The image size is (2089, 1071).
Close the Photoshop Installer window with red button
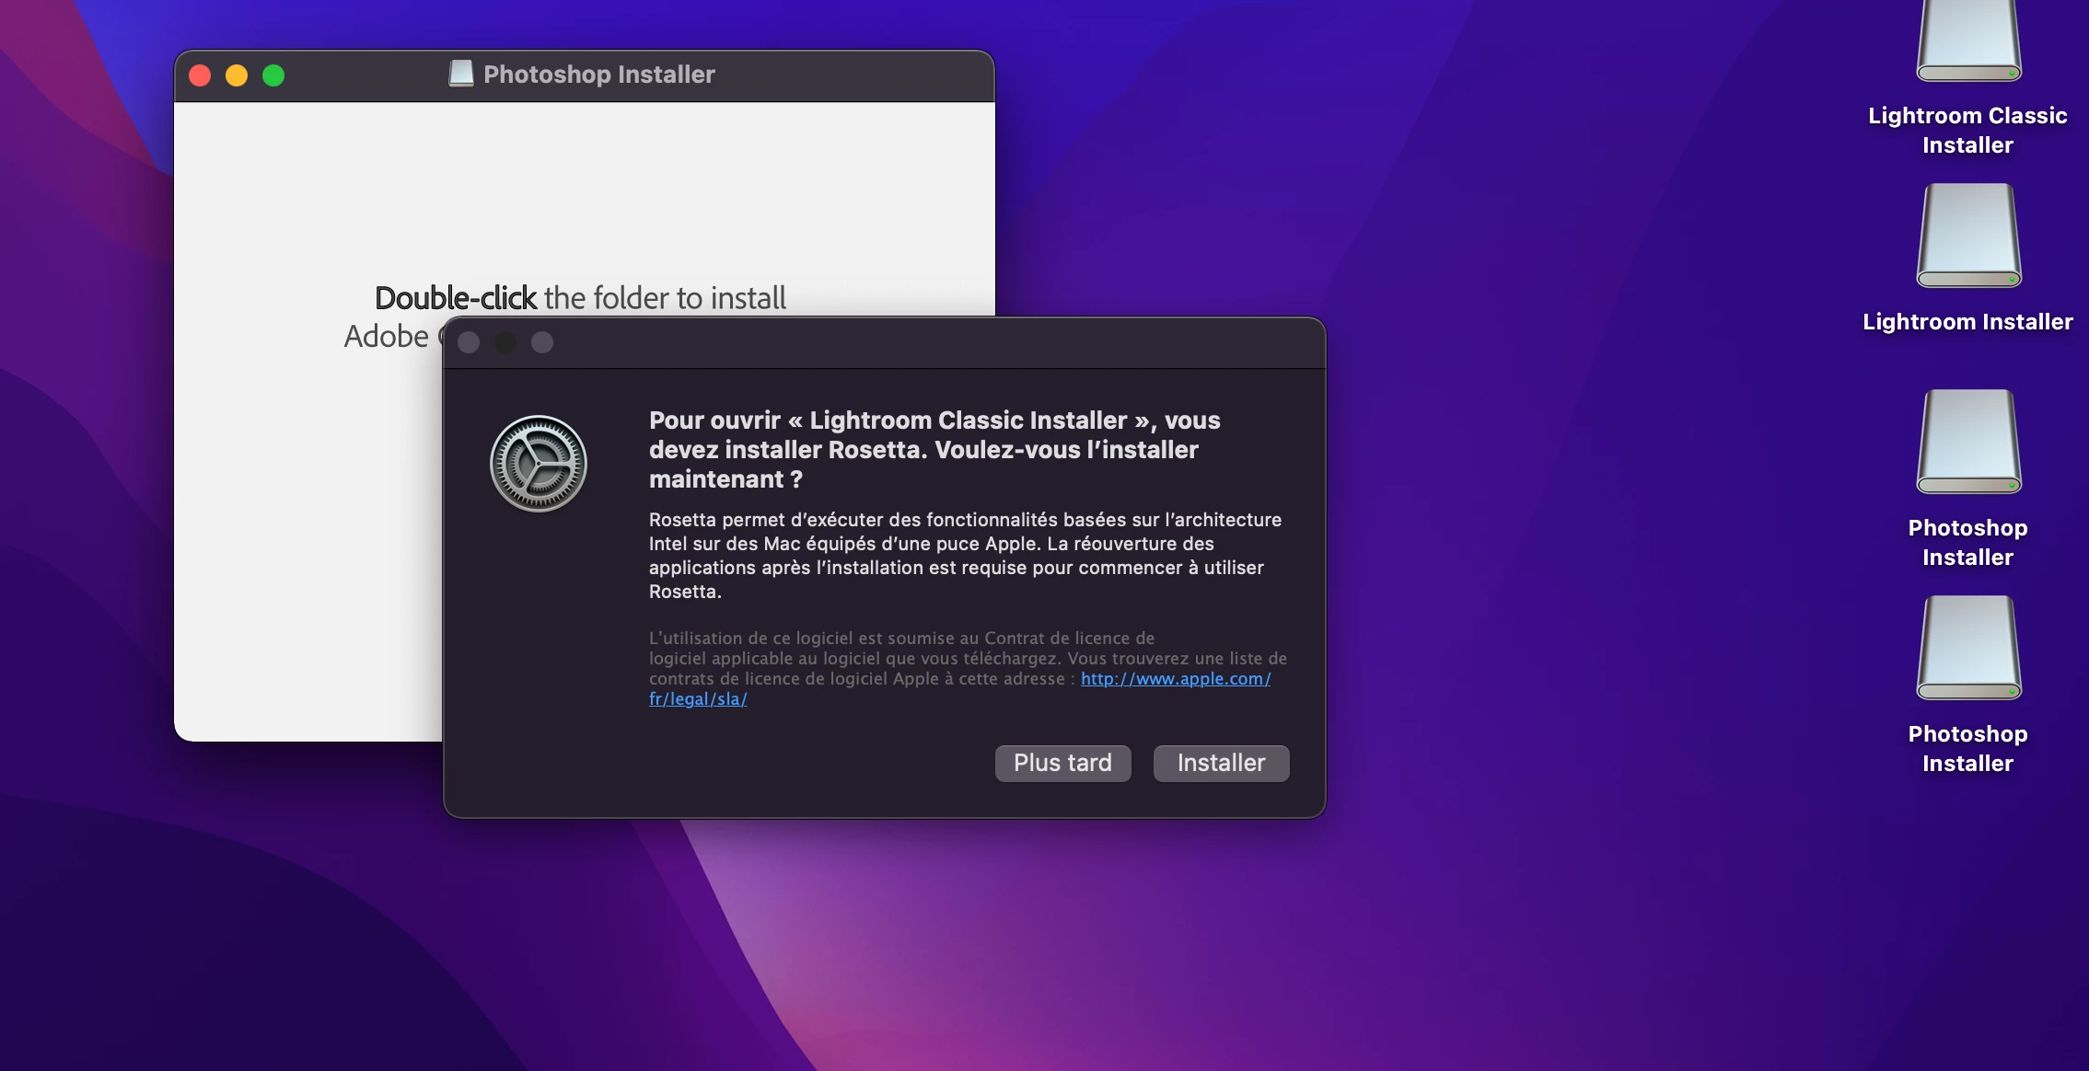pos(200,75)
